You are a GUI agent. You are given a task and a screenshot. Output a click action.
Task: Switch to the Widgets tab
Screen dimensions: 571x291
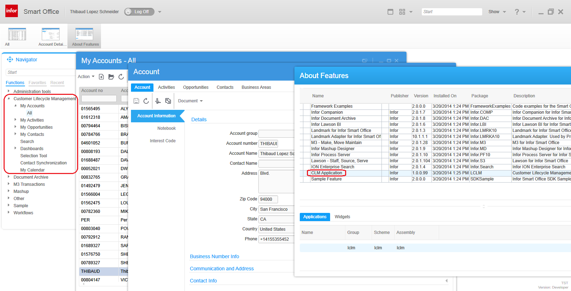[x=342, y=217]
